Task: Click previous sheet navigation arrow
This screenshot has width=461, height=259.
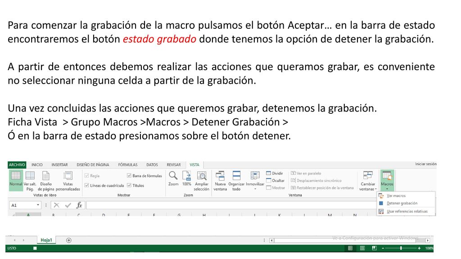Action: pos(14,240)
